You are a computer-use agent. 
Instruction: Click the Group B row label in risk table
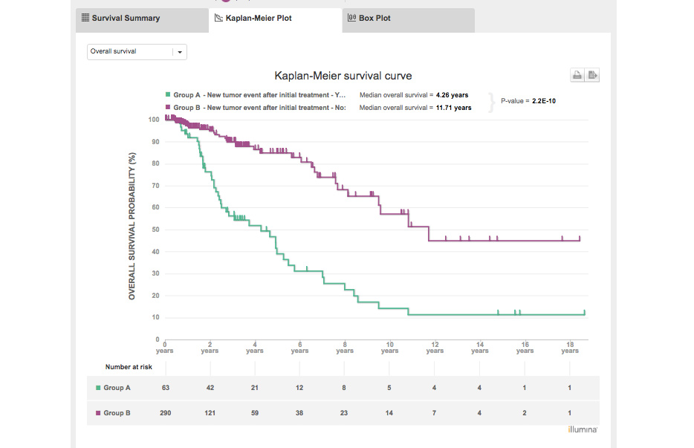(117, 413)
